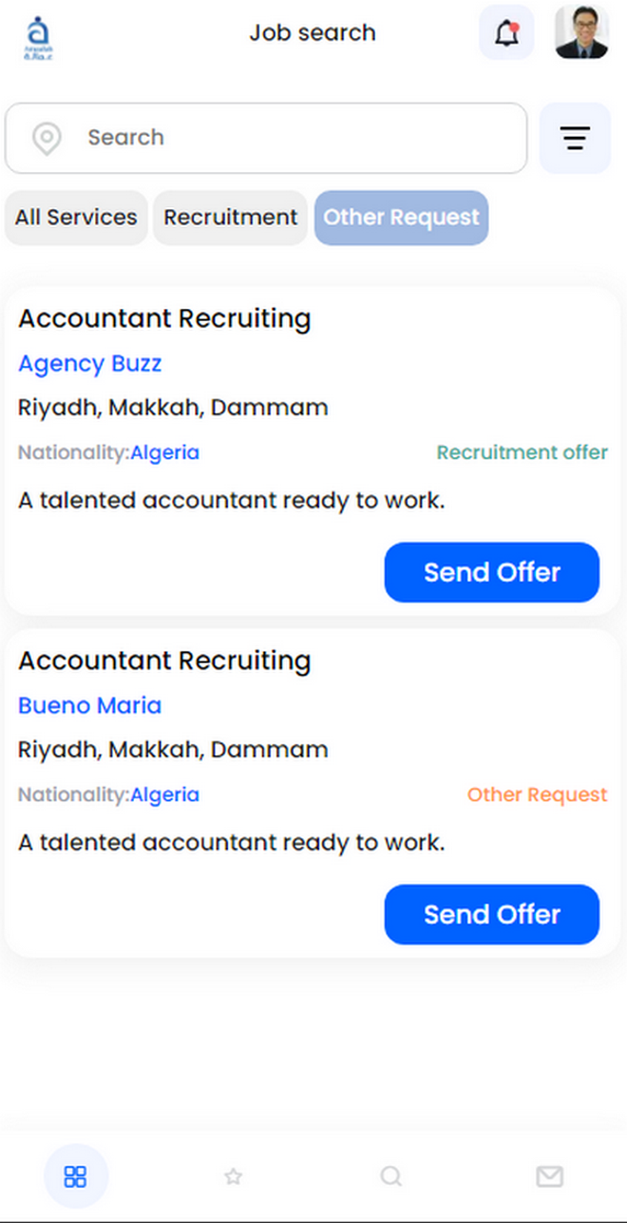Open favorites star in bottom bar

pos(233,1176)
